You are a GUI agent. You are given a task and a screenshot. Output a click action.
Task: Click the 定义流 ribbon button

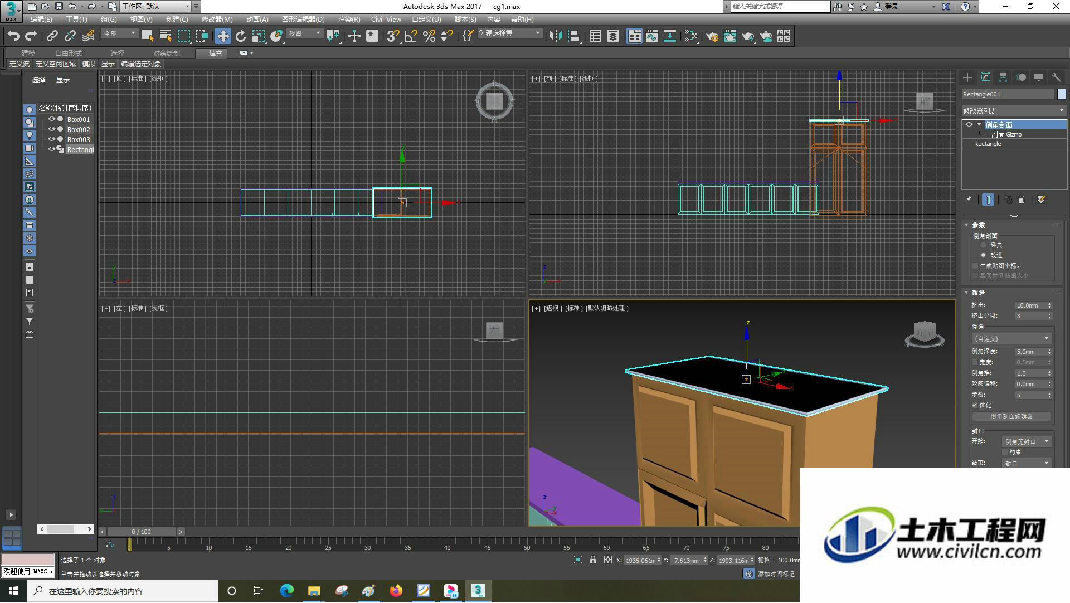pyautogui.click(x=20, y=64)
